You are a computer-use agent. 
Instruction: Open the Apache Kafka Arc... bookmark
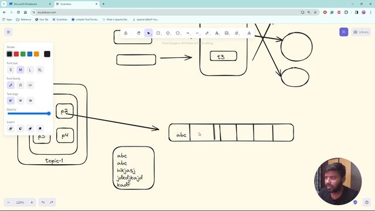point(146,19)
